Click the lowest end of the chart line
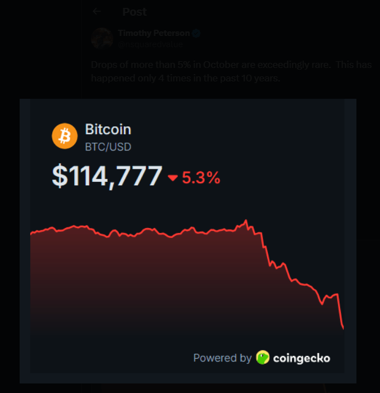The height and width of the screenshot is (393, 380). 342,327
